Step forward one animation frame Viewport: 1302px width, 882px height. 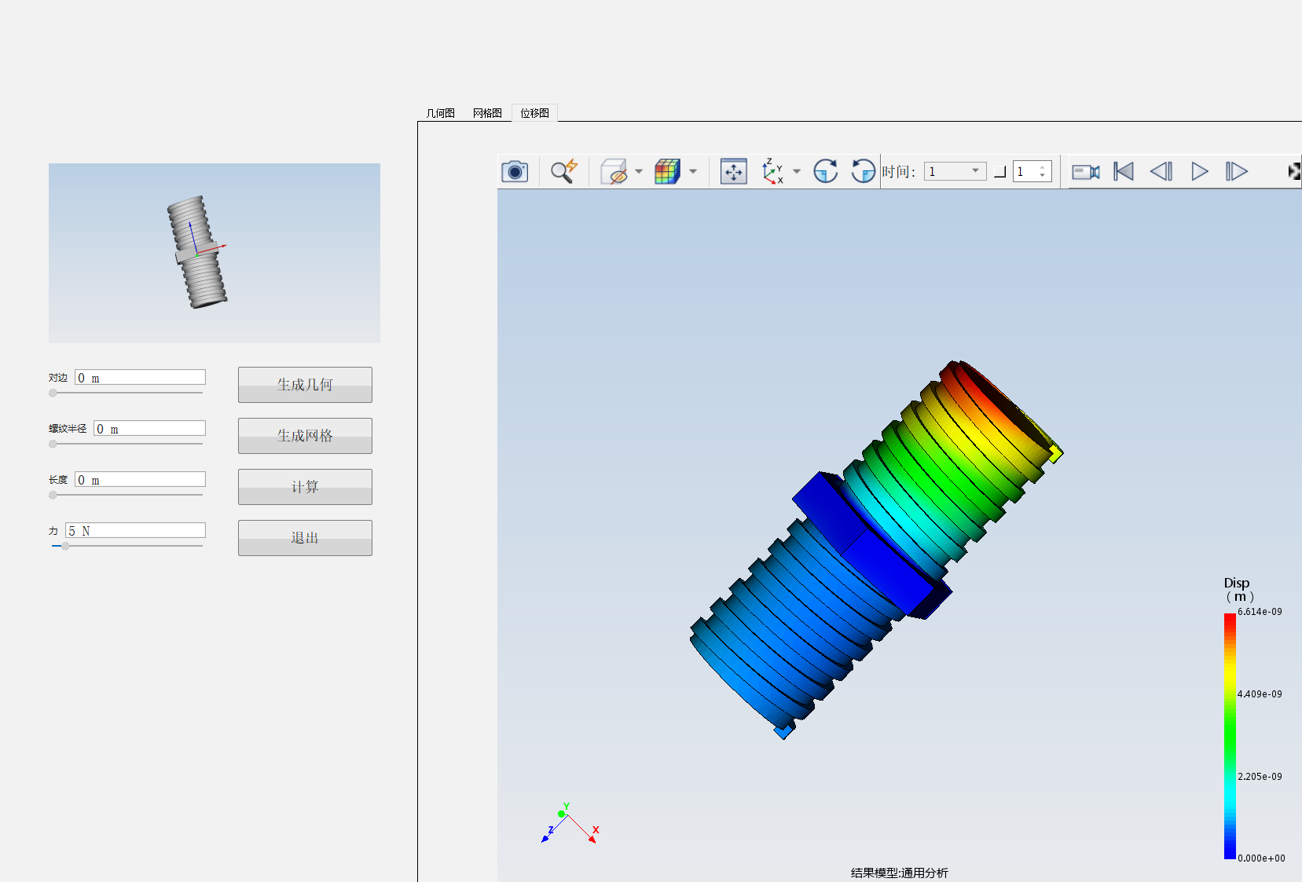point(1237,171)
